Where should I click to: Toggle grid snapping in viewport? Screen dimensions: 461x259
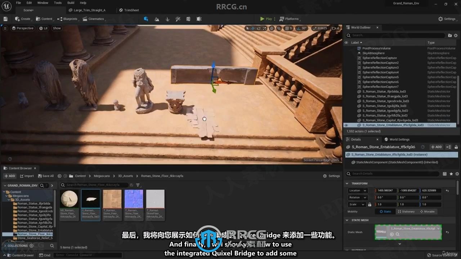(x=287, y=28)
